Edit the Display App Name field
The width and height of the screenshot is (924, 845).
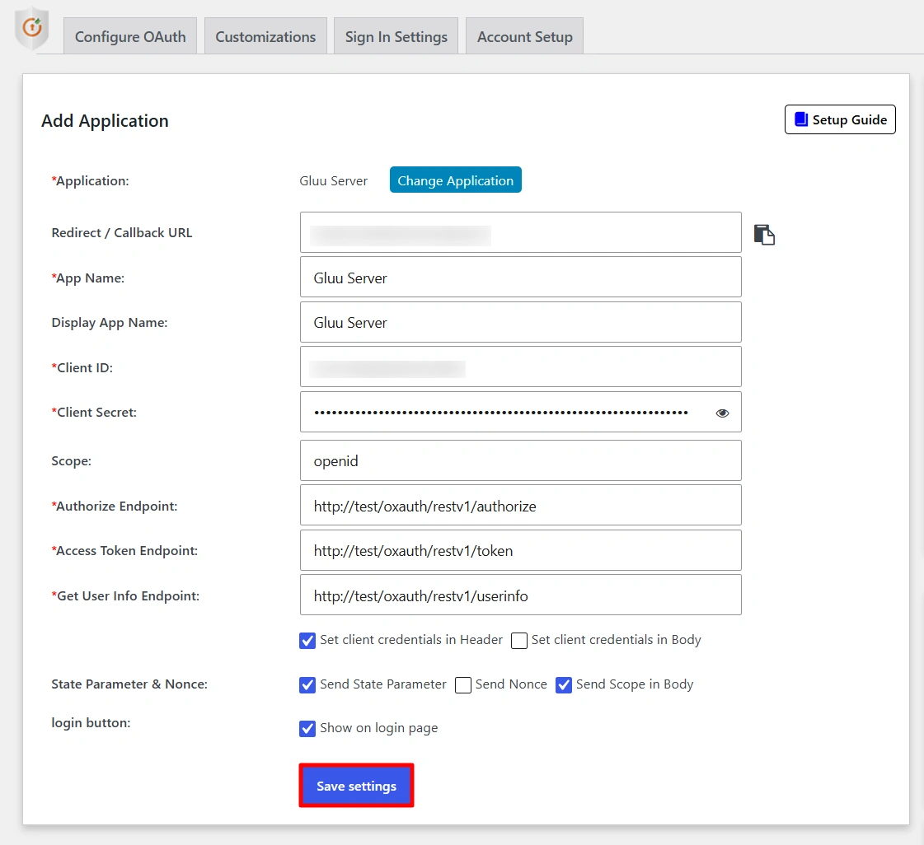(x=521, y=322)
